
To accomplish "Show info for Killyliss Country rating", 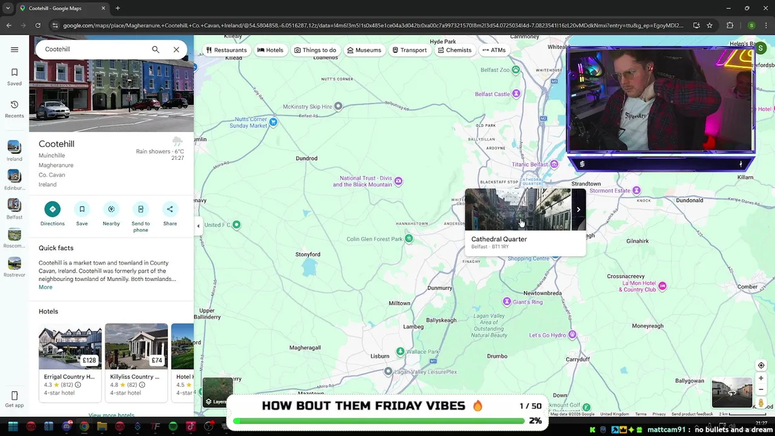I will (x=142, y=385).
